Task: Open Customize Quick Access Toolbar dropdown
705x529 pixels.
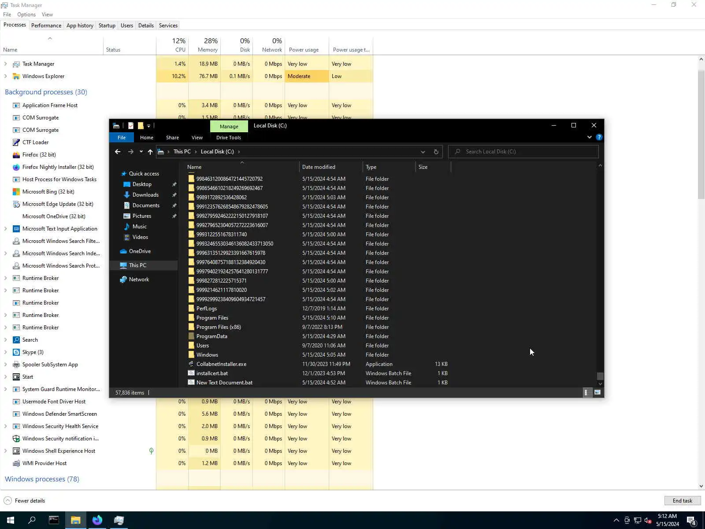Action: (x=148, y=126)
